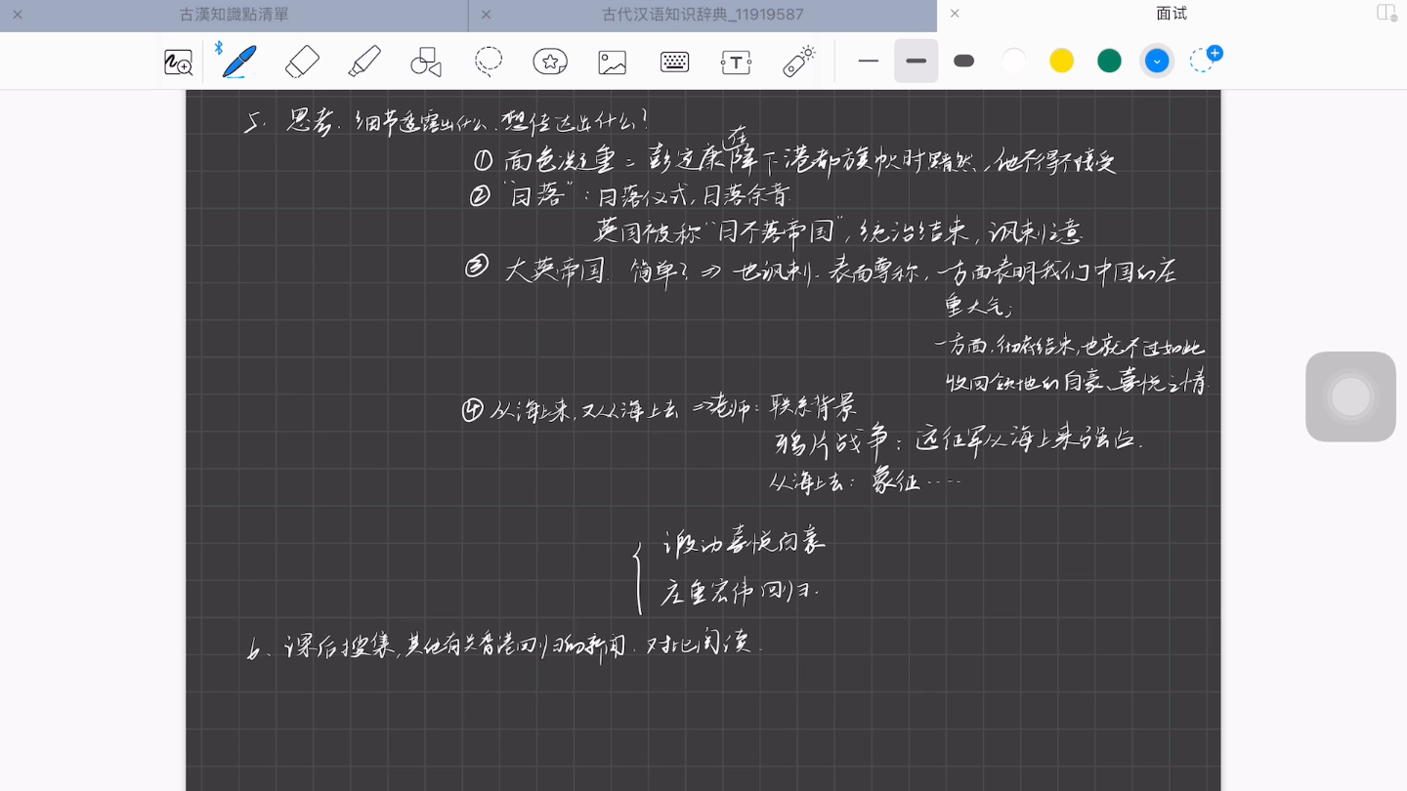The image size is (1407, 791).
Task: Tap the handwritten heading 5. 思考
Action: click(x=290, y=123)
